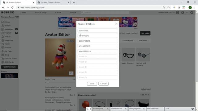
Task: Close the DabMasterGami chat tab
Action: pos(126,109)
